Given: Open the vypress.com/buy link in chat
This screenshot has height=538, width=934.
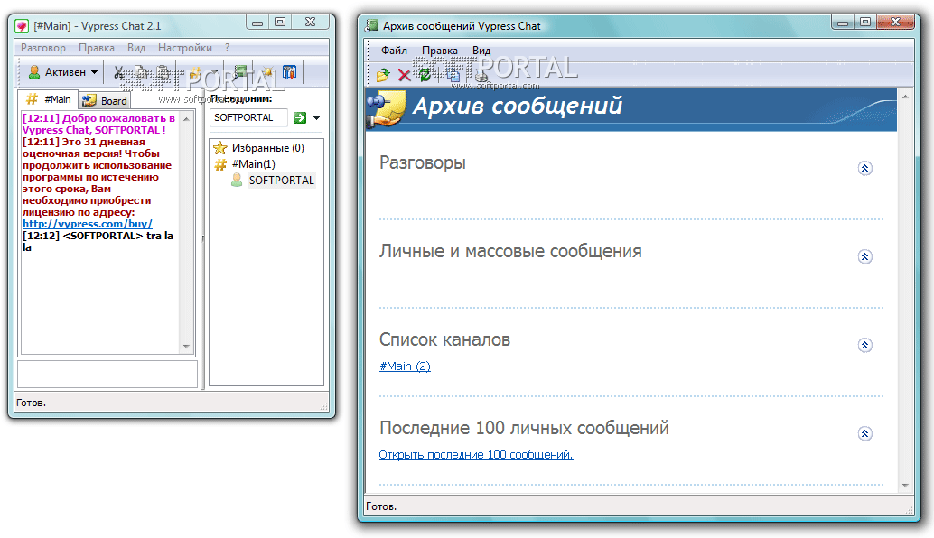Looking at the screenshot, I should (88, 224).
